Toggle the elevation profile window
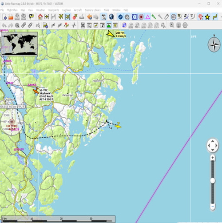 tap(109, 25)
